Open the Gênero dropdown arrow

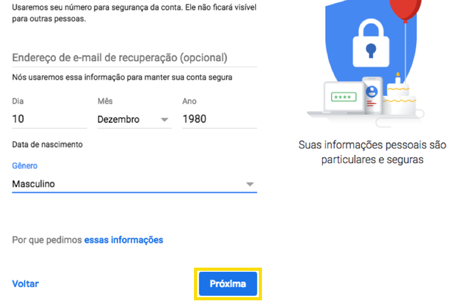pyautogui.click(x=250, y=184)
